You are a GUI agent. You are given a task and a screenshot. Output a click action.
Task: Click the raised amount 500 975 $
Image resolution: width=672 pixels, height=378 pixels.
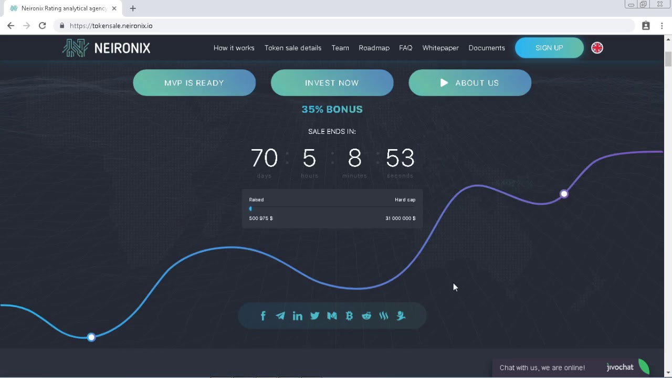pyautogui.click(x=261, y=218)
